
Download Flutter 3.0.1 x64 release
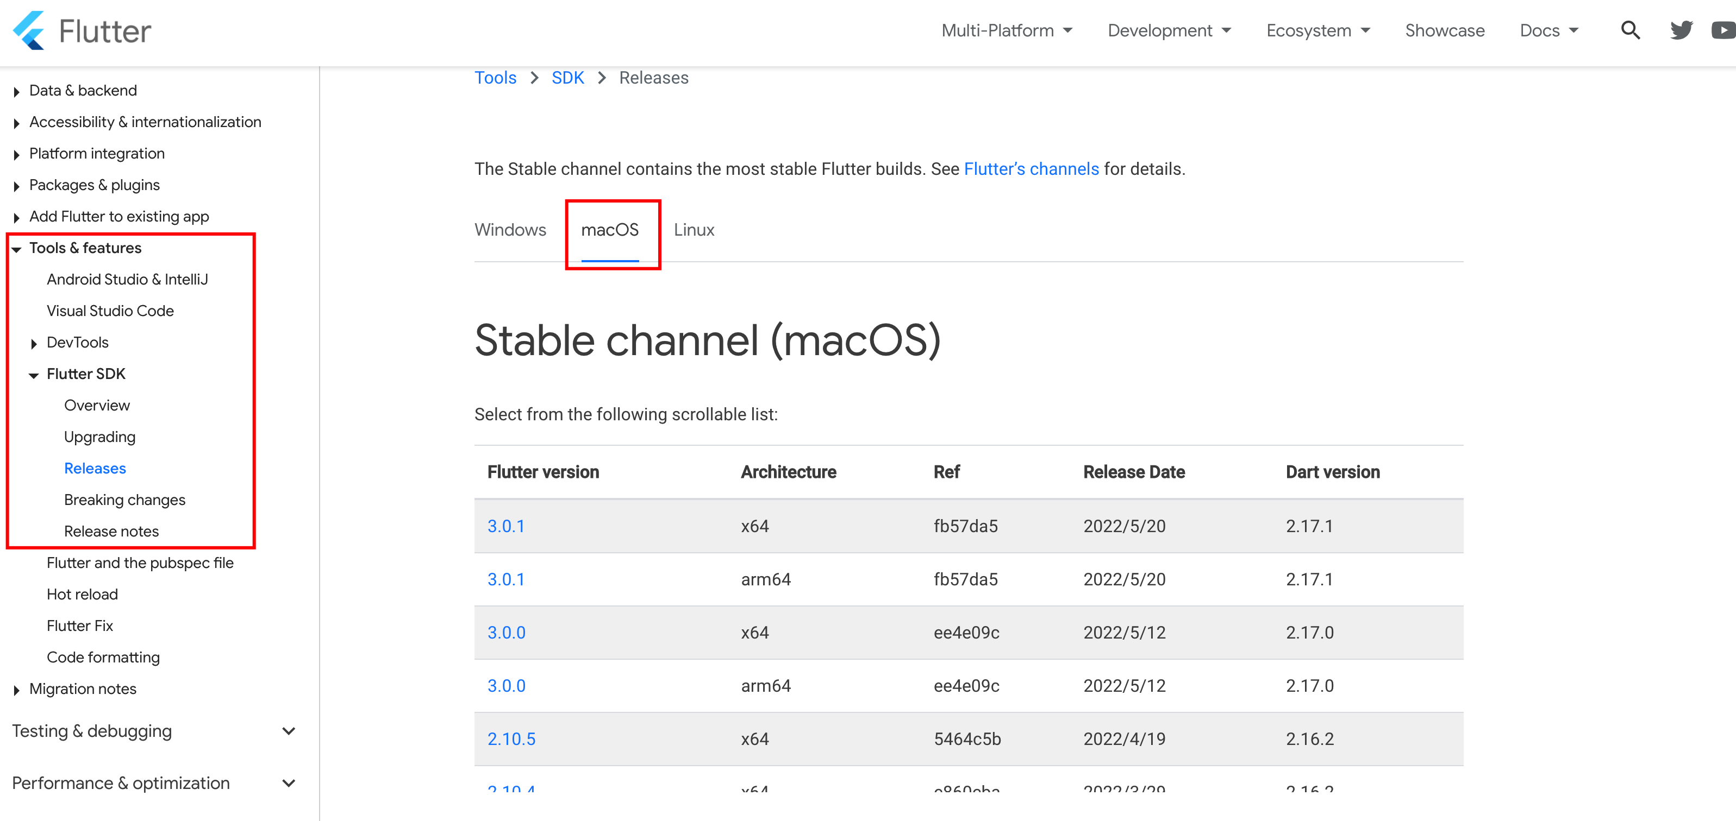click(505, 526)
